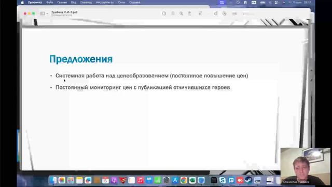Open Terminal from the Dock
Screen dimensions: 332x187
[214, 180]
